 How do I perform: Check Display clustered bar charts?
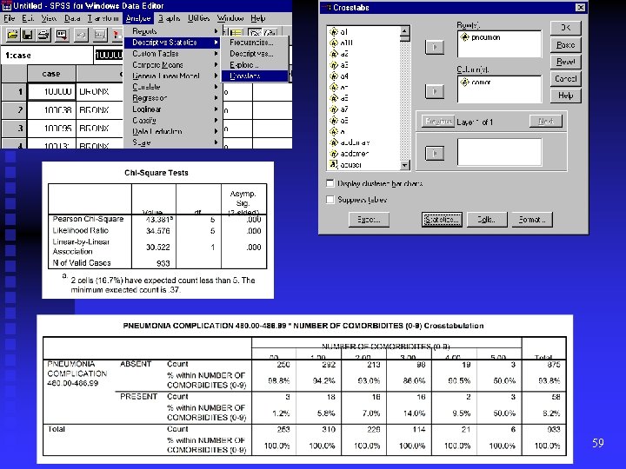tap(330, 183)
